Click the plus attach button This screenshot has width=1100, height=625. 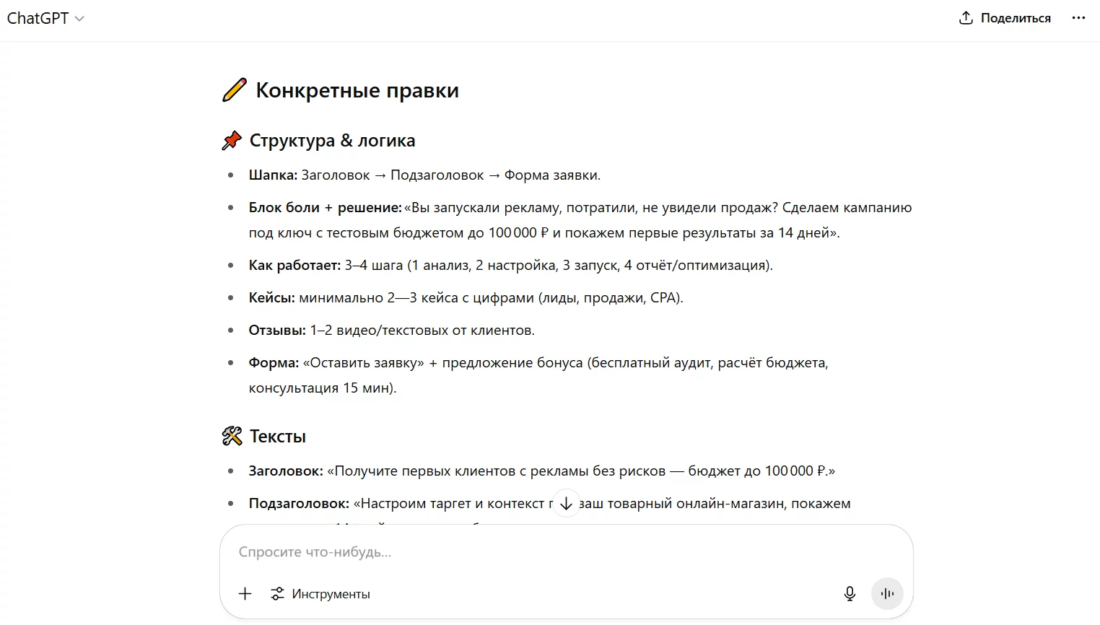(245, 594)
